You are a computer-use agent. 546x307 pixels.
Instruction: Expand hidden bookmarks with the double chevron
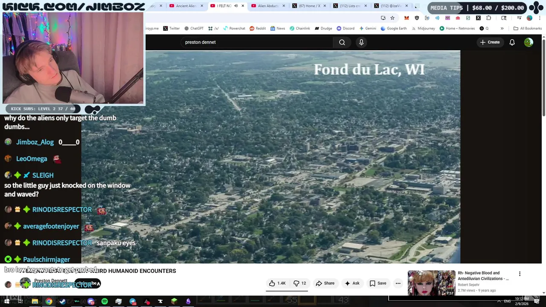pos(502,29)
